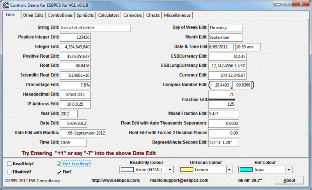The width and height of the screenshot is (312, 190).
Task: Click the application icon in title bar
Action: [5, 5]
